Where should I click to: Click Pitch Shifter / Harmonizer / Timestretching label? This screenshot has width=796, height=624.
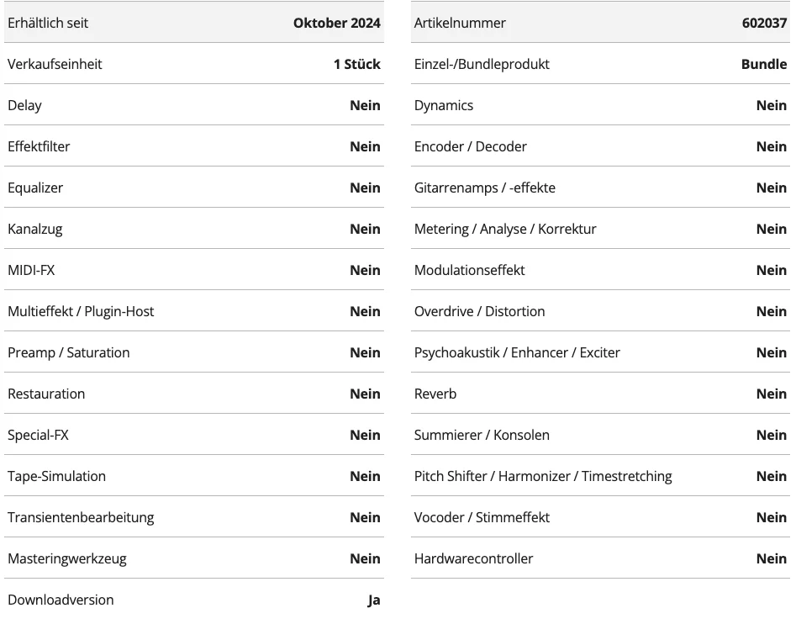coord(543,476)
